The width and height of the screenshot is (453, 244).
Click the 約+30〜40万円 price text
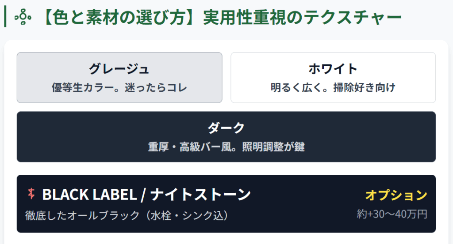392,214
